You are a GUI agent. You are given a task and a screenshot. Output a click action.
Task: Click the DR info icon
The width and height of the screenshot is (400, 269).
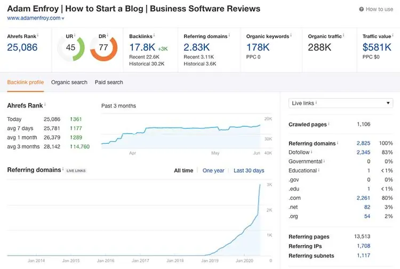(109, 36)
